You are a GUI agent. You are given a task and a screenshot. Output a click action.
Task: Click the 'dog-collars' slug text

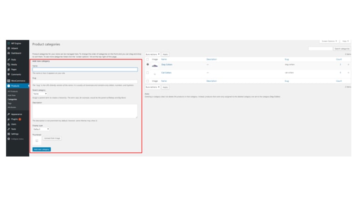click(290, 65)
